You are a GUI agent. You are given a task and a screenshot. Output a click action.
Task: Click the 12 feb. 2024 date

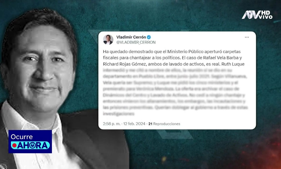pyautogui.click(x=134, y=124)
